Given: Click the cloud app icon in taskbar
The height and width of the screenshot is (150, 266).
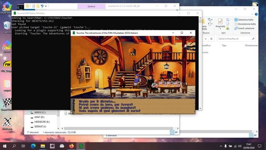Looking at the screenshot, I should pos(62,146).
